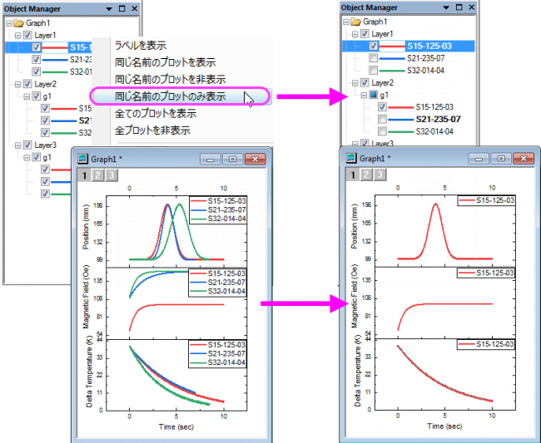
Task: Uncheck Layer3 checkbox in left Object Manager
Action: click(27, 145)
